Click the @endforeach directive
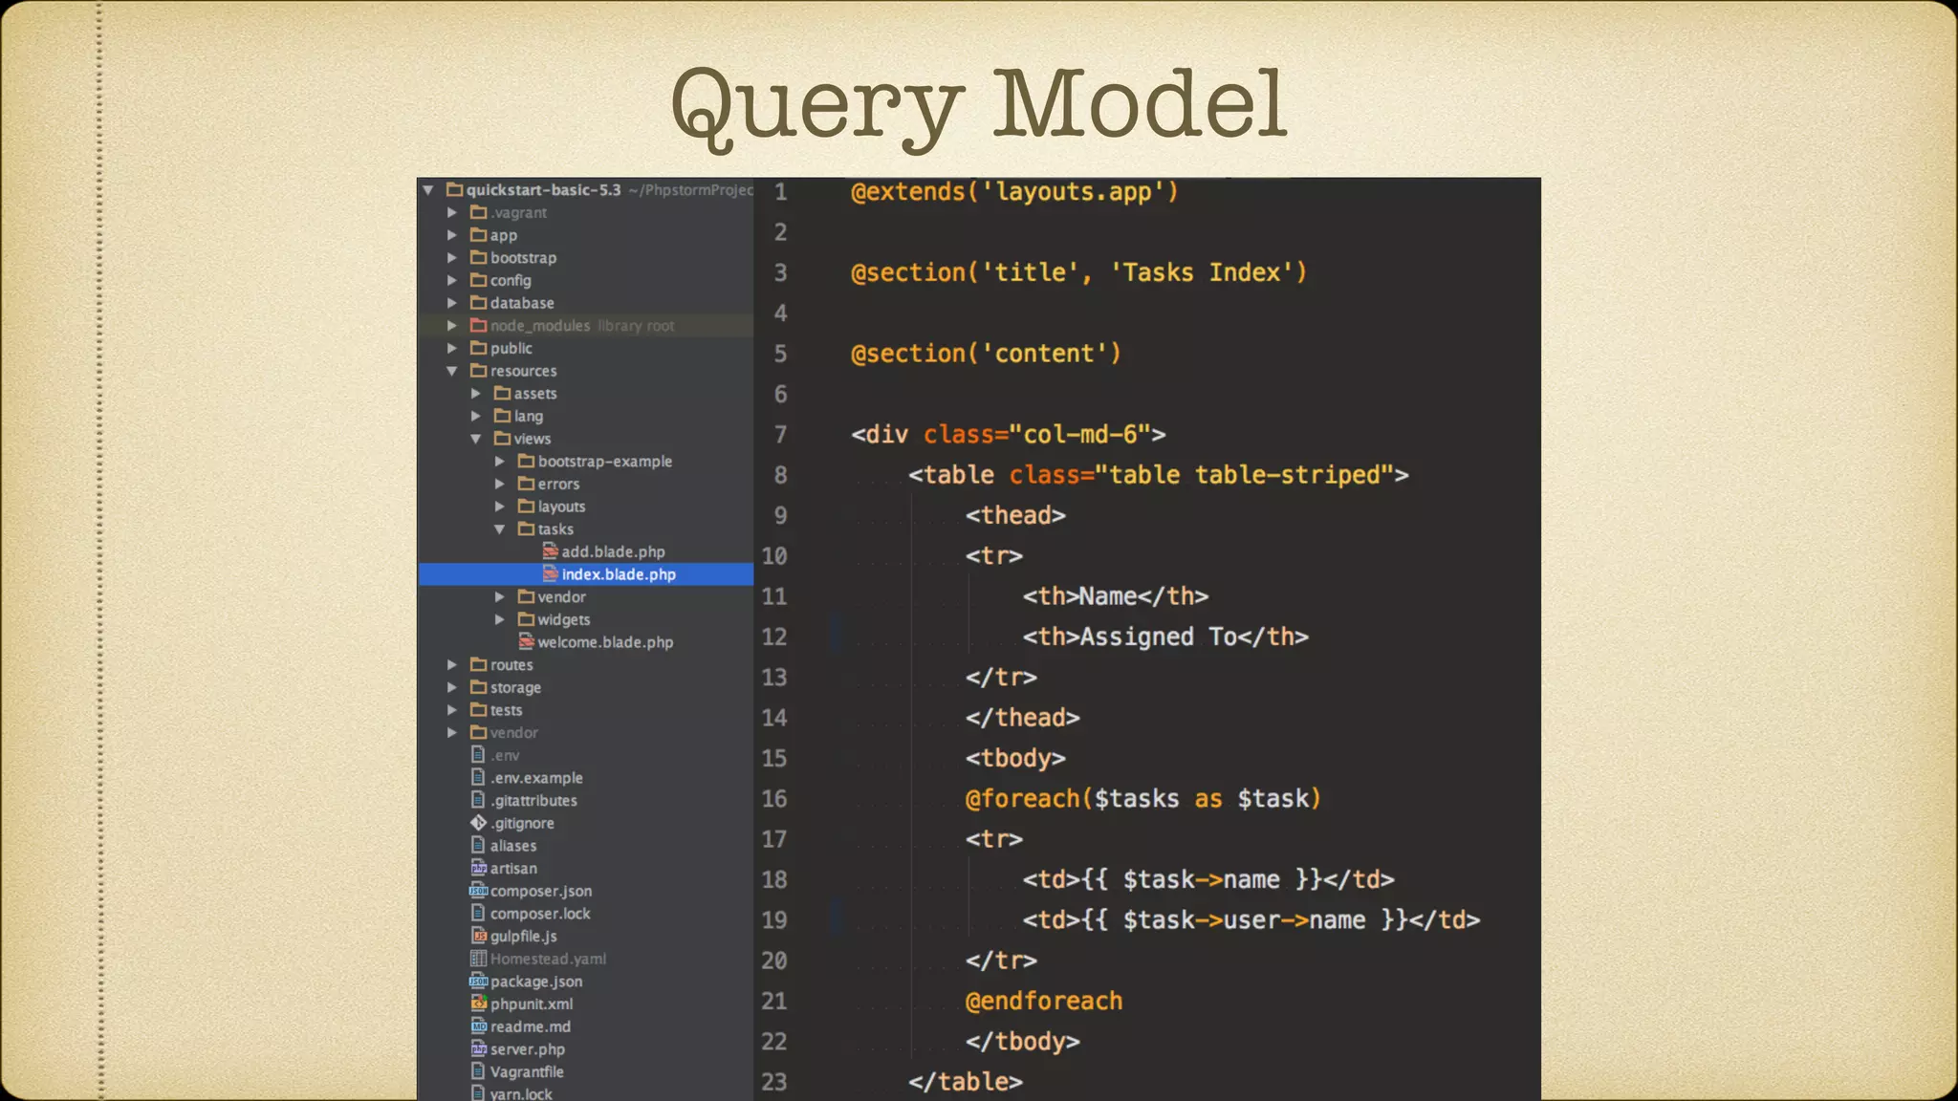 click(1044, 1001)
